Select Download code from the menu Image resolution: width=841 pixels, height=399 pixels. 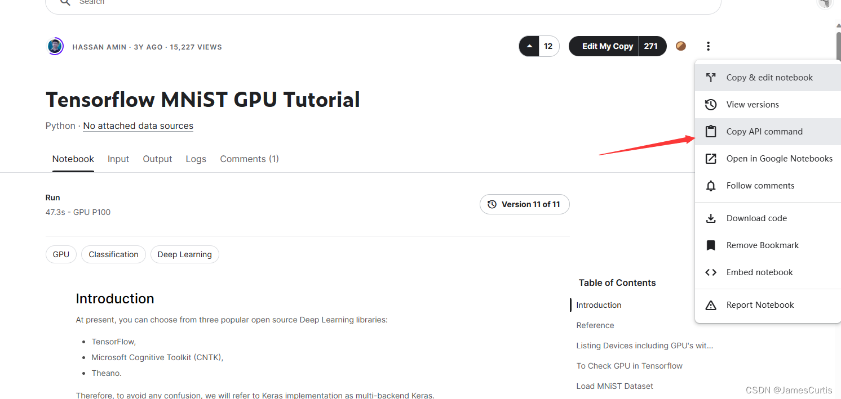[768, 218]
